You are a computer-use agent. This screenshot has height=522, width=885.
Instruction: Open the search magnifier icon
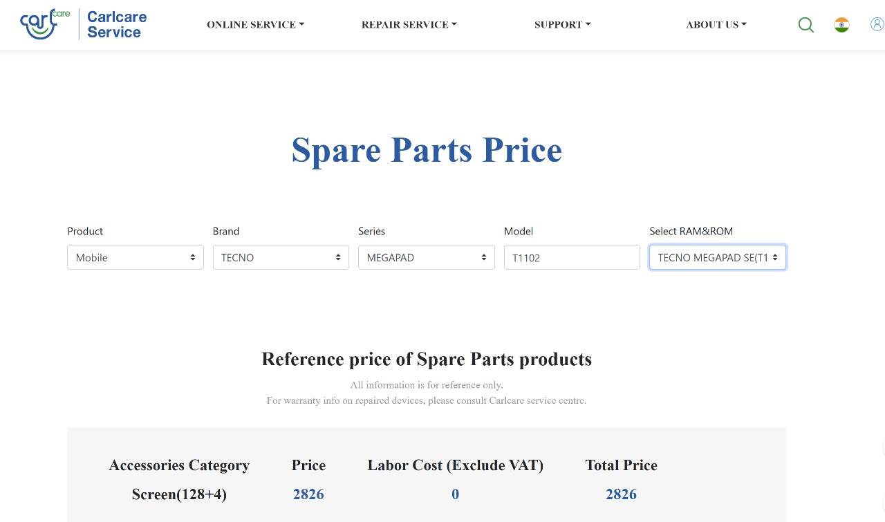point(805,25)
